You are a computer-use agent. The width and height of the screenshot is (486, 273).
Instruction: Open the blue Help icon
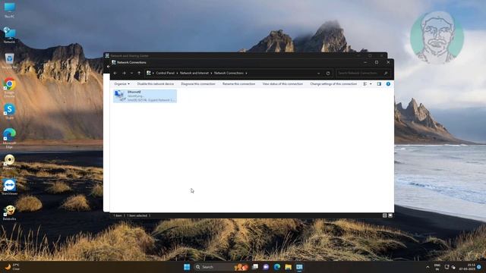pos(388,84)
